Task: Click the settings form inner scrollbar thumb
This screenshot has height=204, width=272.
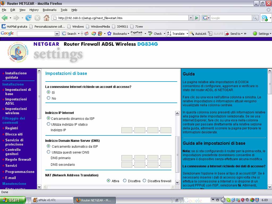Action: pos(177,154)
